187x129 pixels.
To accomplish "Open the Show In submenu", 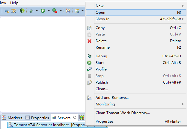I will pos(136,19).
